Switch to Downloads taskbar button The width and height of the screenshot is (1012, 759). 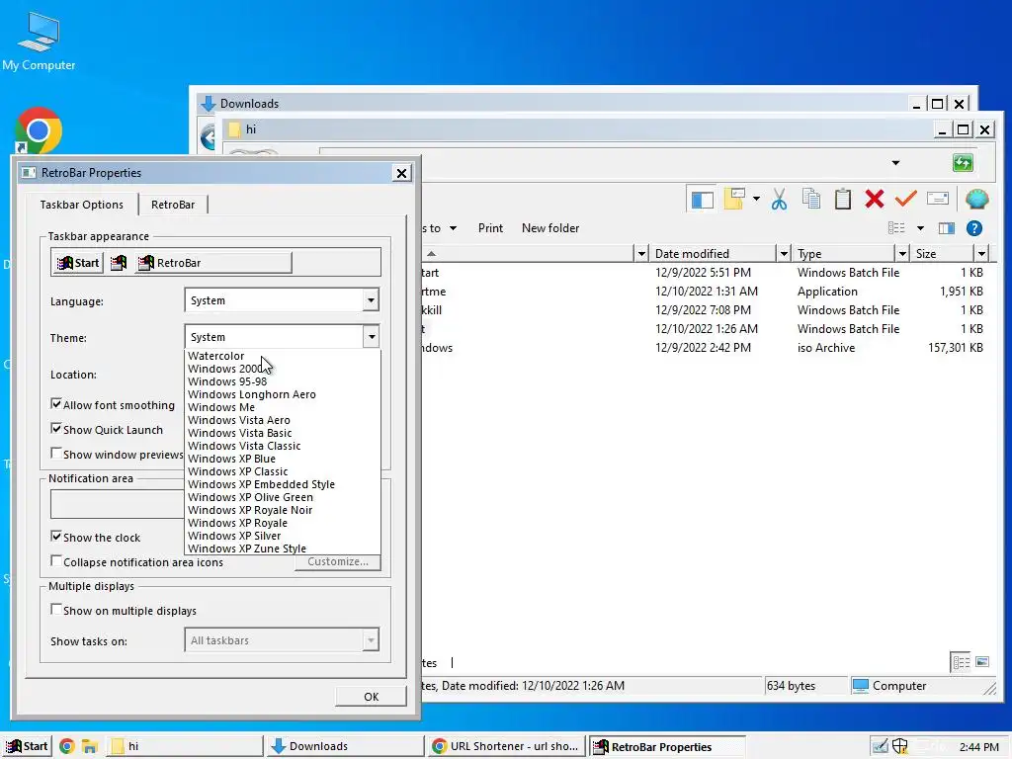coord(345,747)
